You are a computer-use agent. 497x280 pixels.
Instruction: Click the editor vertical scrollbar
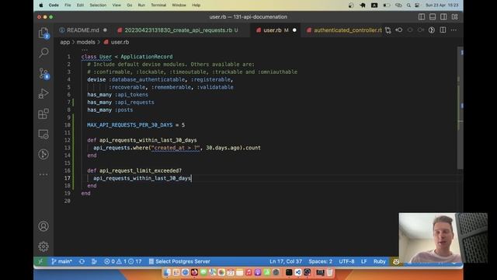pos(461,108)
